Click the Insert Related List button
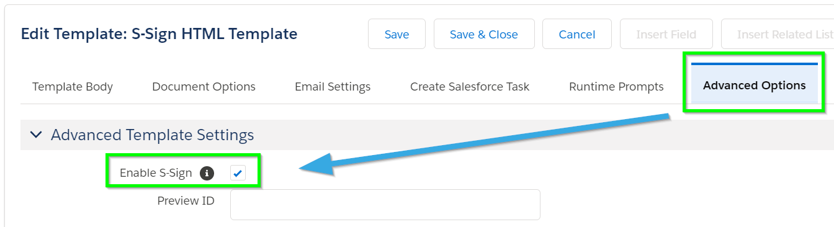 pyautogui.click(x=778, y=34)
